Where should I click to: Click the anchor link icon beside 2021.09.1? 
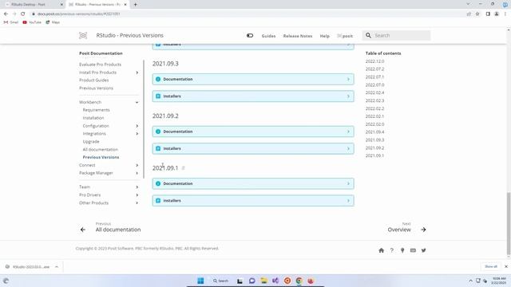click(183, 168)
